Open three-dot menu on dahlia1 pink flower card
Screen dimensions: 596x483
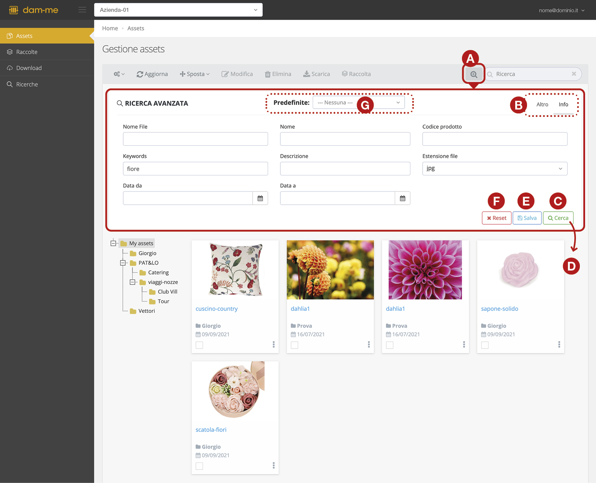pyautogui.click(x=464, y=345)
